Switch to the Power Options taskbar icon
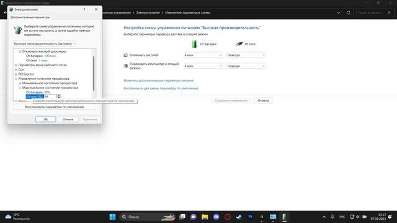 click(x=284, y=217)
